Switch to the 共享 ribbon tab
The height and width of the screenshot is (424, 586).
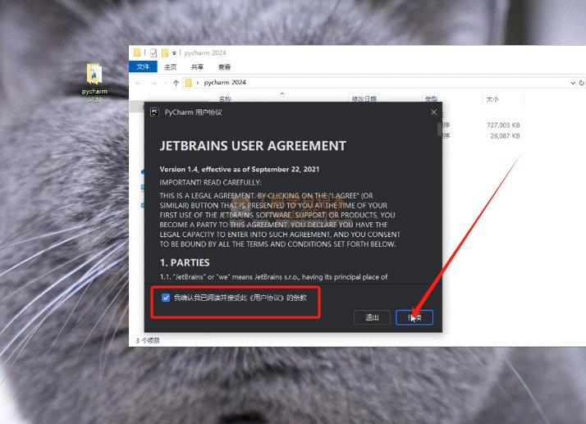(197, 67)
